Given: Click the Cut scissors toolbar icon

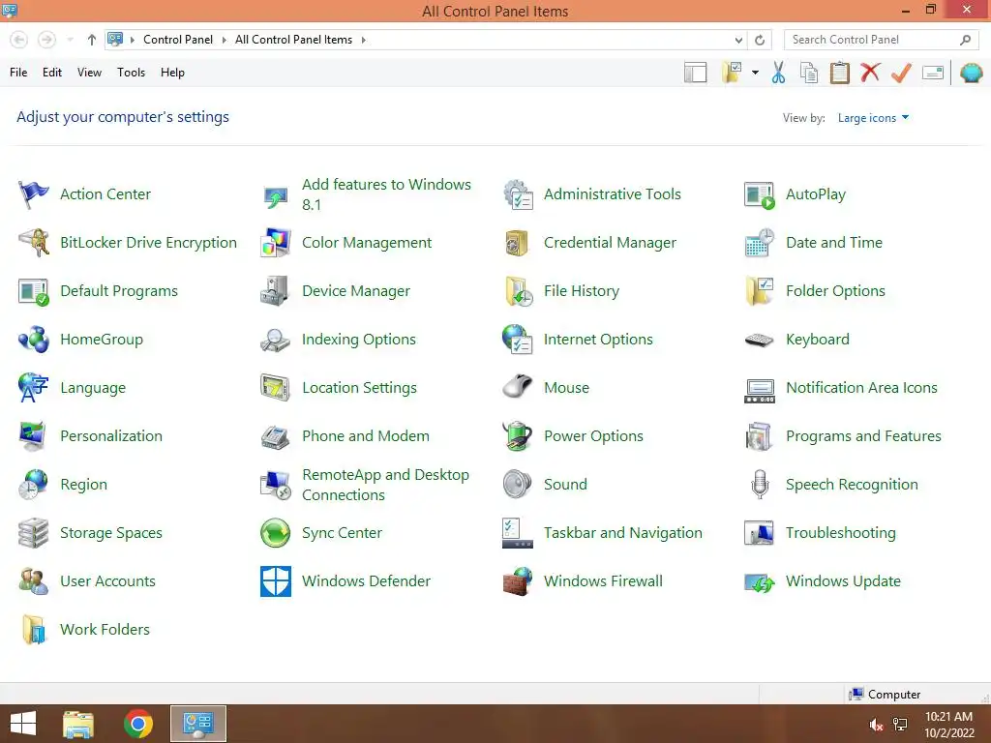Looking at the screenshot, I should [779, 73].
